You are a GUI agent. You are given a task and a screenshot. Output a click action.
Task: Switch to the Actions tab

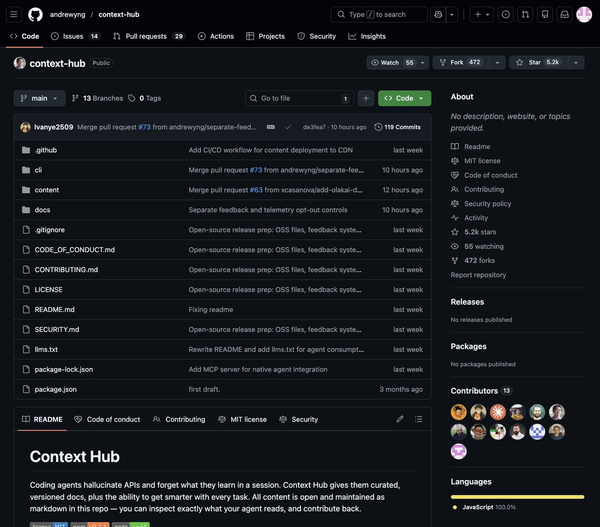tap(216, 36)
